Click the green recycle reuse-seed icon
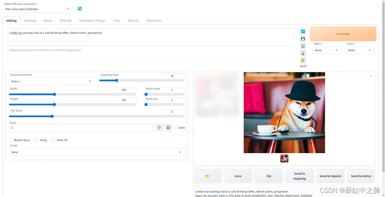This screenshot has height=197, width=385. pos(168,128)
